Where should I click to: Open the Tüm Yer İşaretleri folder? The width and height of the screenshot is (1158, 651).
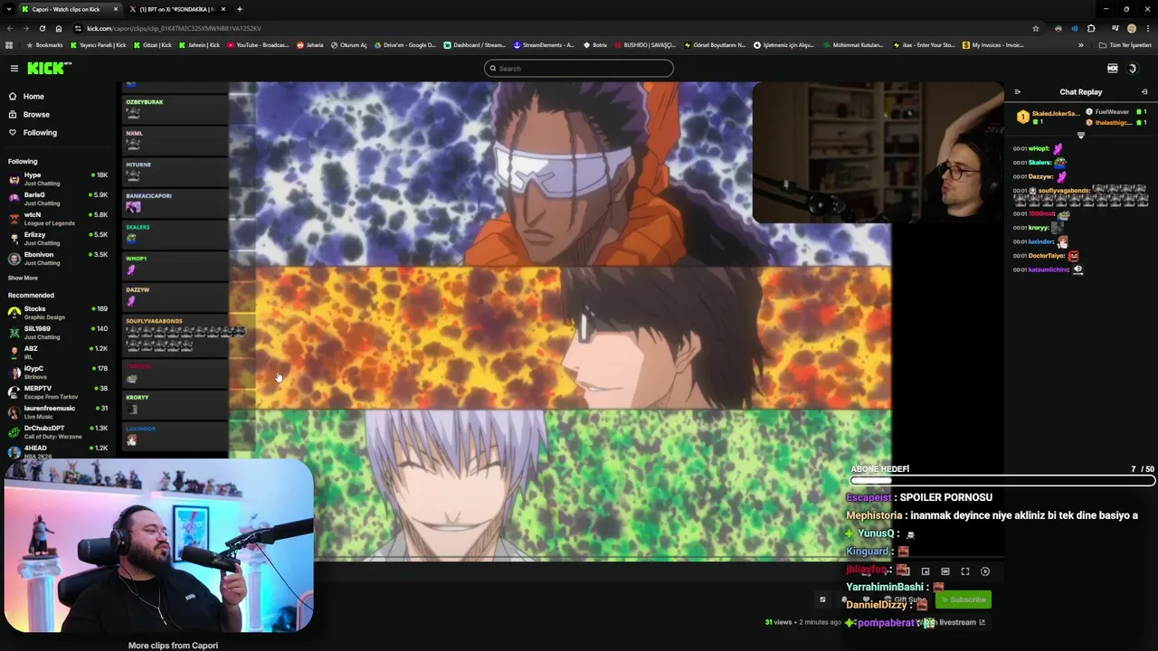[1125, 44]
